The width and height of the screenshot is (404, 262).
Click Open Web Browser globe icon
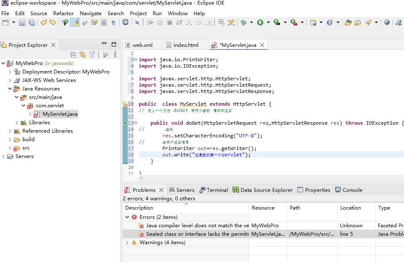(x=387, y=22)
